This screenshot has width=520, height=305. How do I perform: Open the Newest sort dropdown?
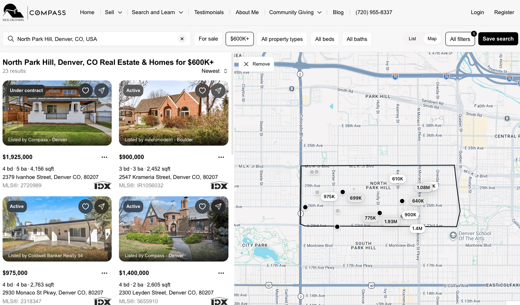tap(214, 71)
